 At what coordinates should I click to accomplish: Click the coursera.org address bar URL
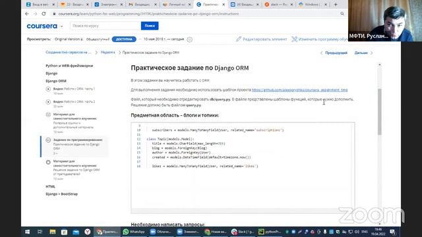pyautogui.click(x=148, y=14)
